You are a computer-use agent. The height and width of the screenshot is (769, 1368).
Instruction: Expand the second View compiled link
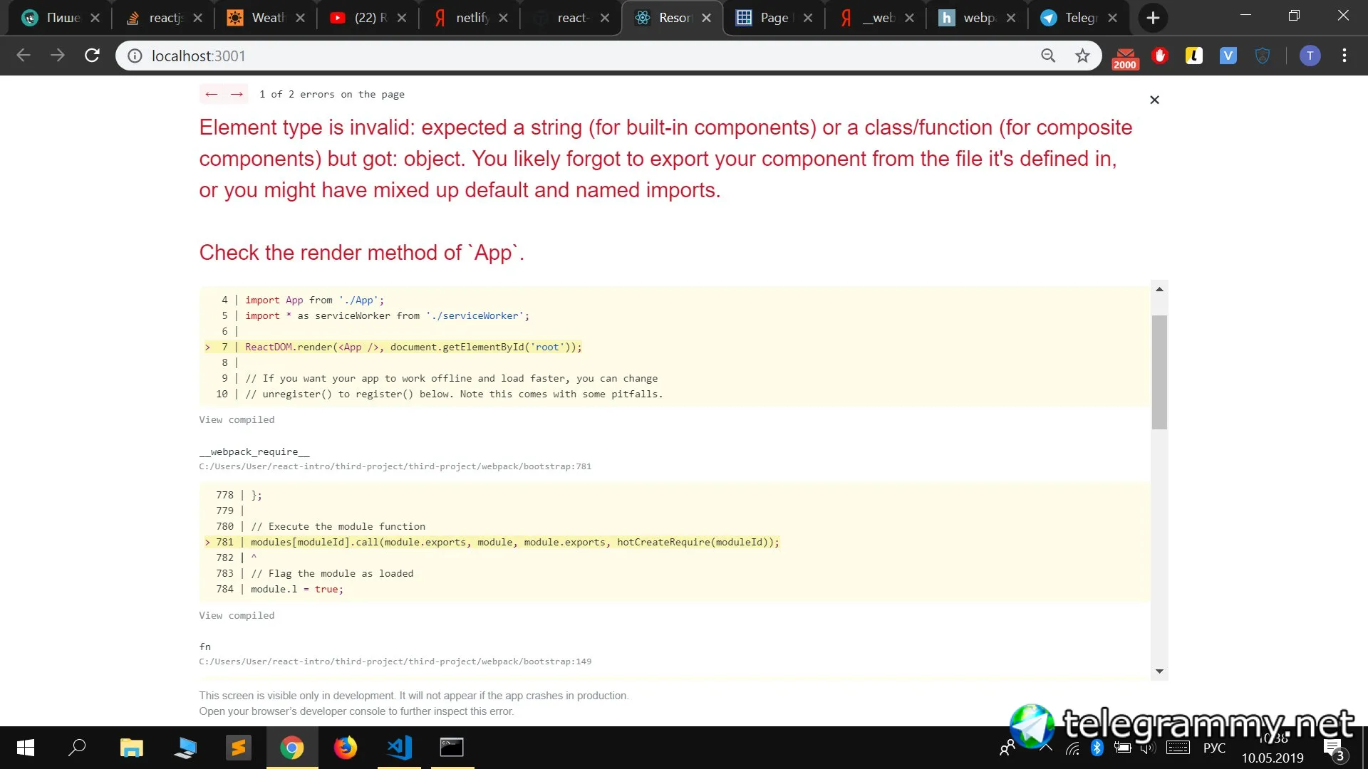[x=237, y=615]
